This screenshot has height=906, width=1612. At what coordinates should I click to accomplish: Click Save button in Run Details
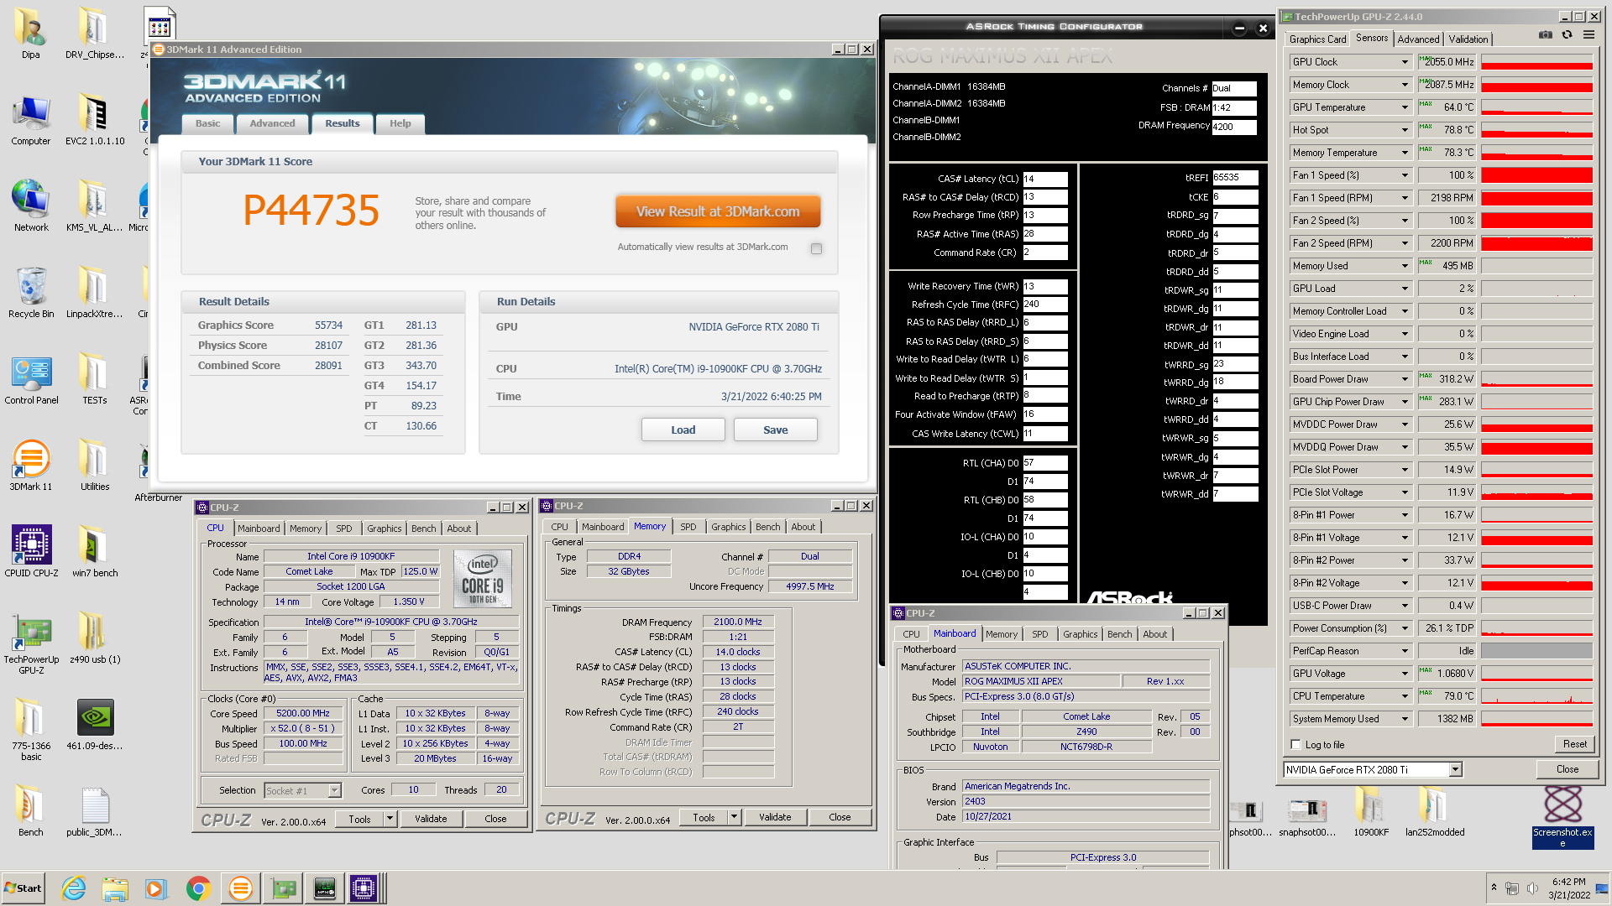pyautogui.click(x=776, y=430)
